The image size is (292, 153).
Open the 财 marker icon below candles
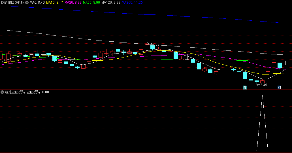(x=279, y=87)
